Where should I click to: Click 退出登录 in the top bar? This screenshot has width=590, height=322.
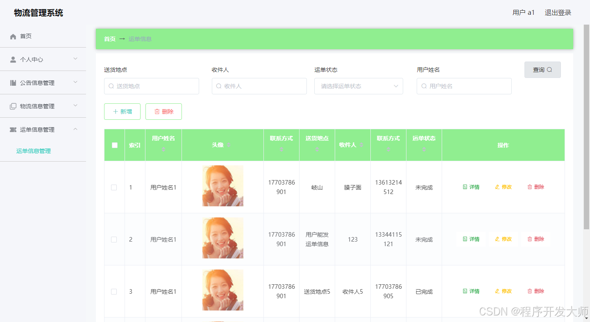click(558, 13)
